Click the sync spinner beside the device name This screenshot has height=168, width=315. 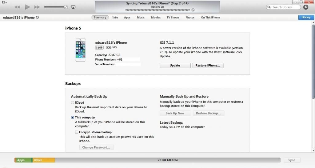pos(37,18)
